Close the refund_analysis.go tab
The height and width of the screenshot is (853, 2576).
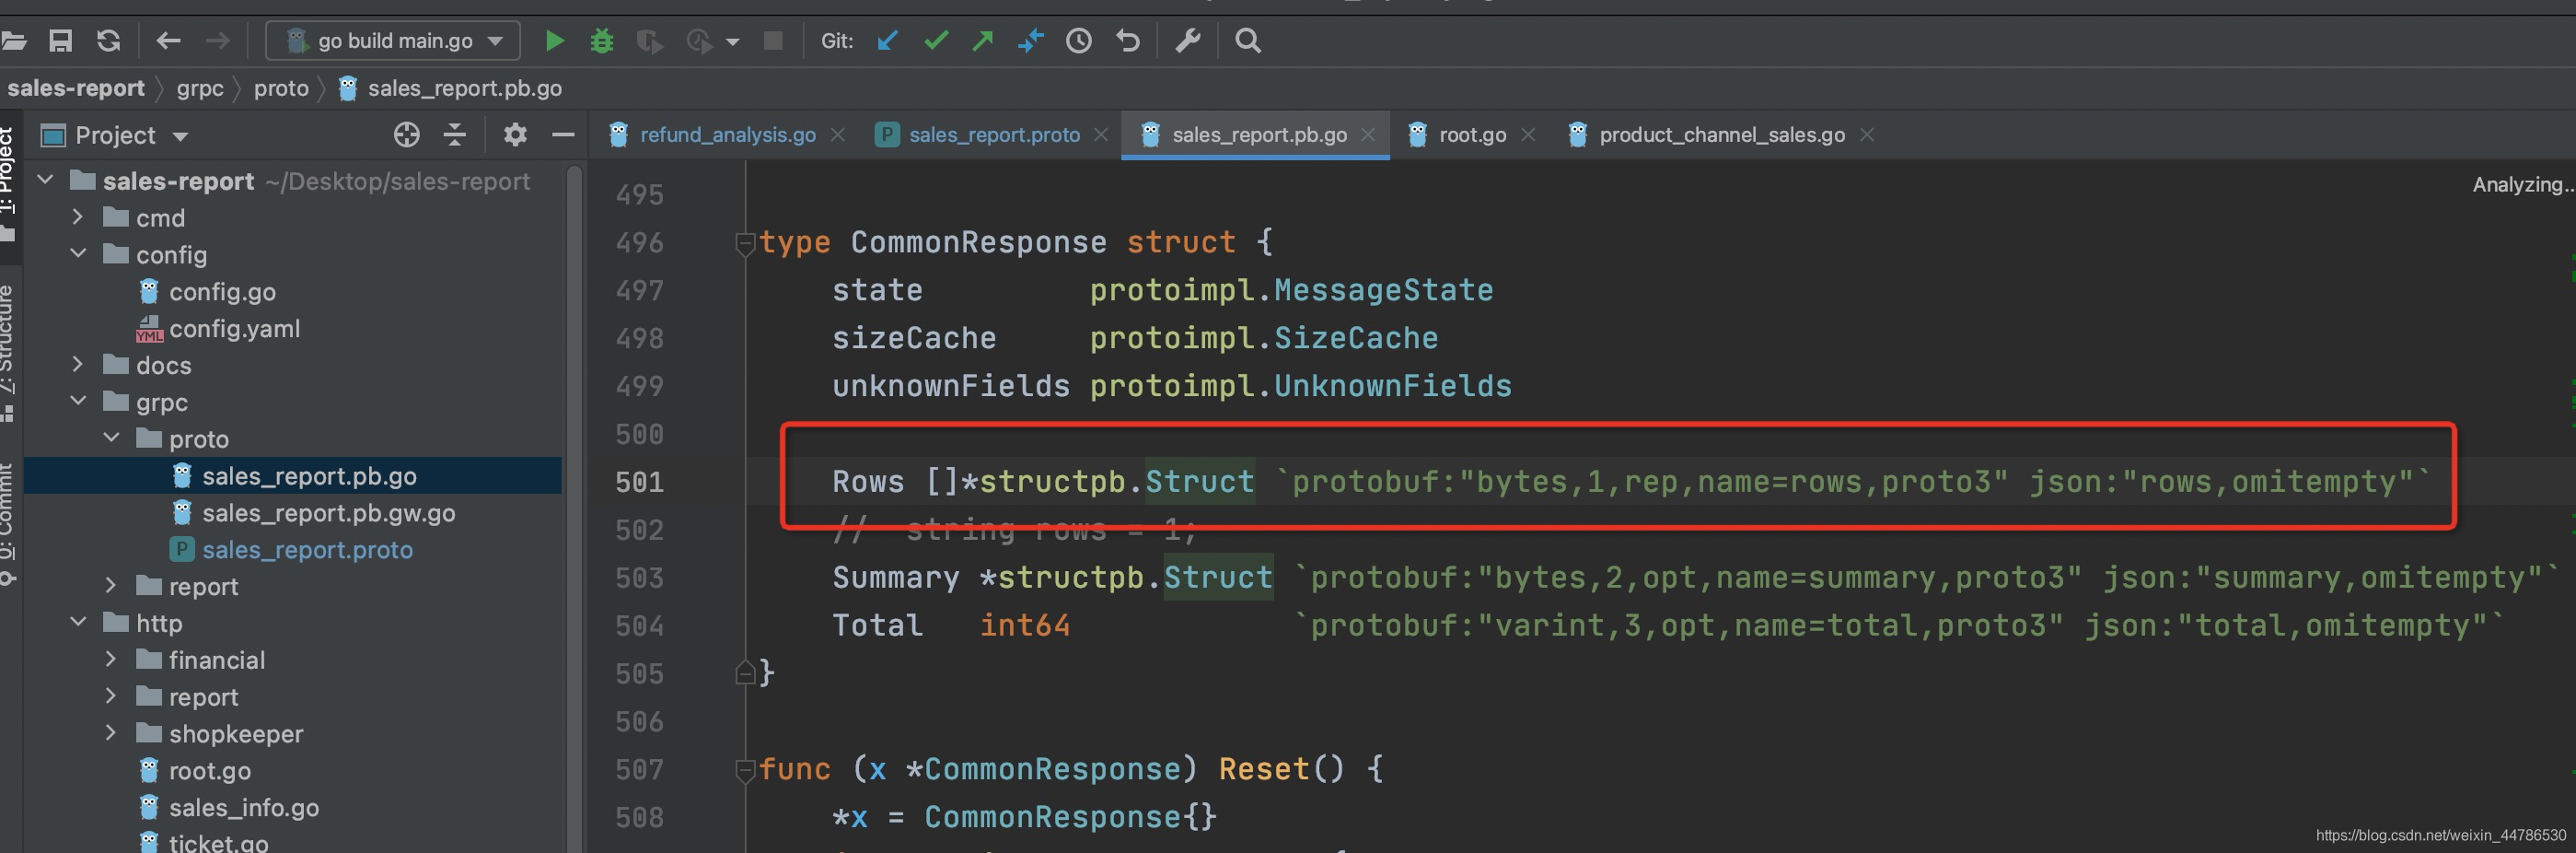click(x=838, y=134)
